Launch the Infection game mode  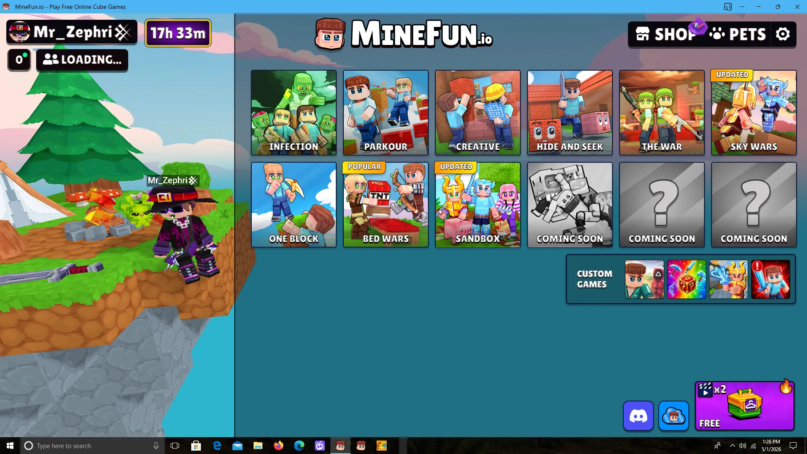tap(294, 113)
